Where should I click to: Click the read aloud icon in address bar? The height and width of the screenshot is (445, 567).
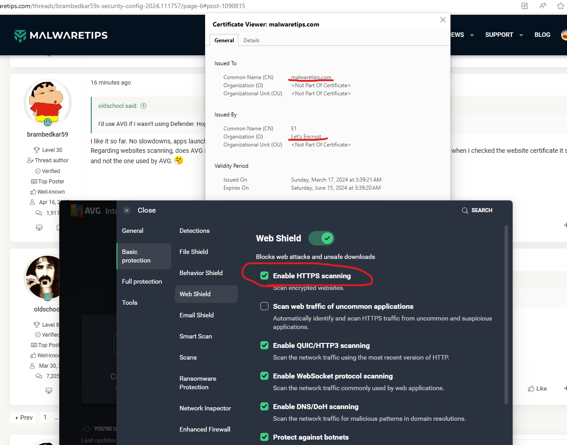click(x=543, y=6)
